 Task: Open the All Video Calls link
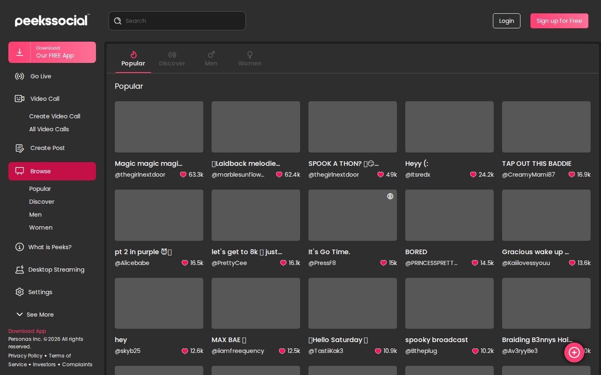(x=49, y=129)
